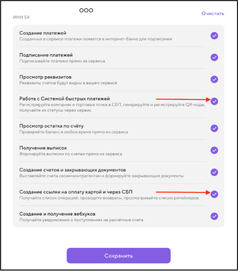Select the Подписание платежей row title

pos(46,55)
